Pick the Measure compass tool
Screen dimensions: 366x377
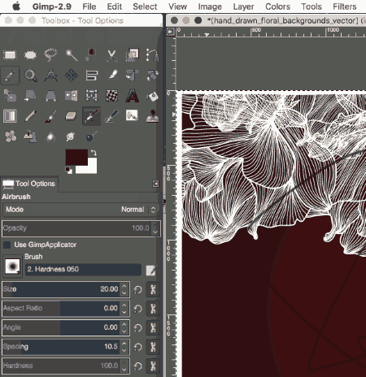(x=50, y=76)
